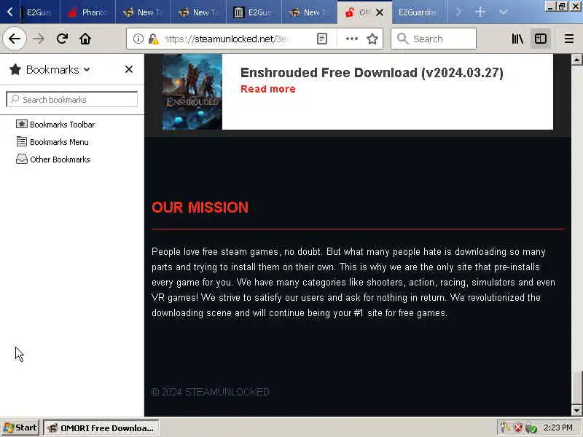583x437 pixels.
Task: Open the Library toolbar icon
Action: tap(517, 39)
